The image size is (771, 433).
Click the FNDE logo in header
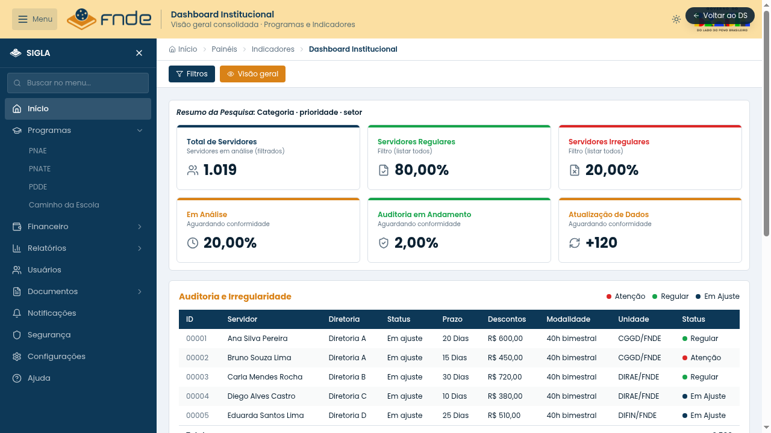click(109, 19)
